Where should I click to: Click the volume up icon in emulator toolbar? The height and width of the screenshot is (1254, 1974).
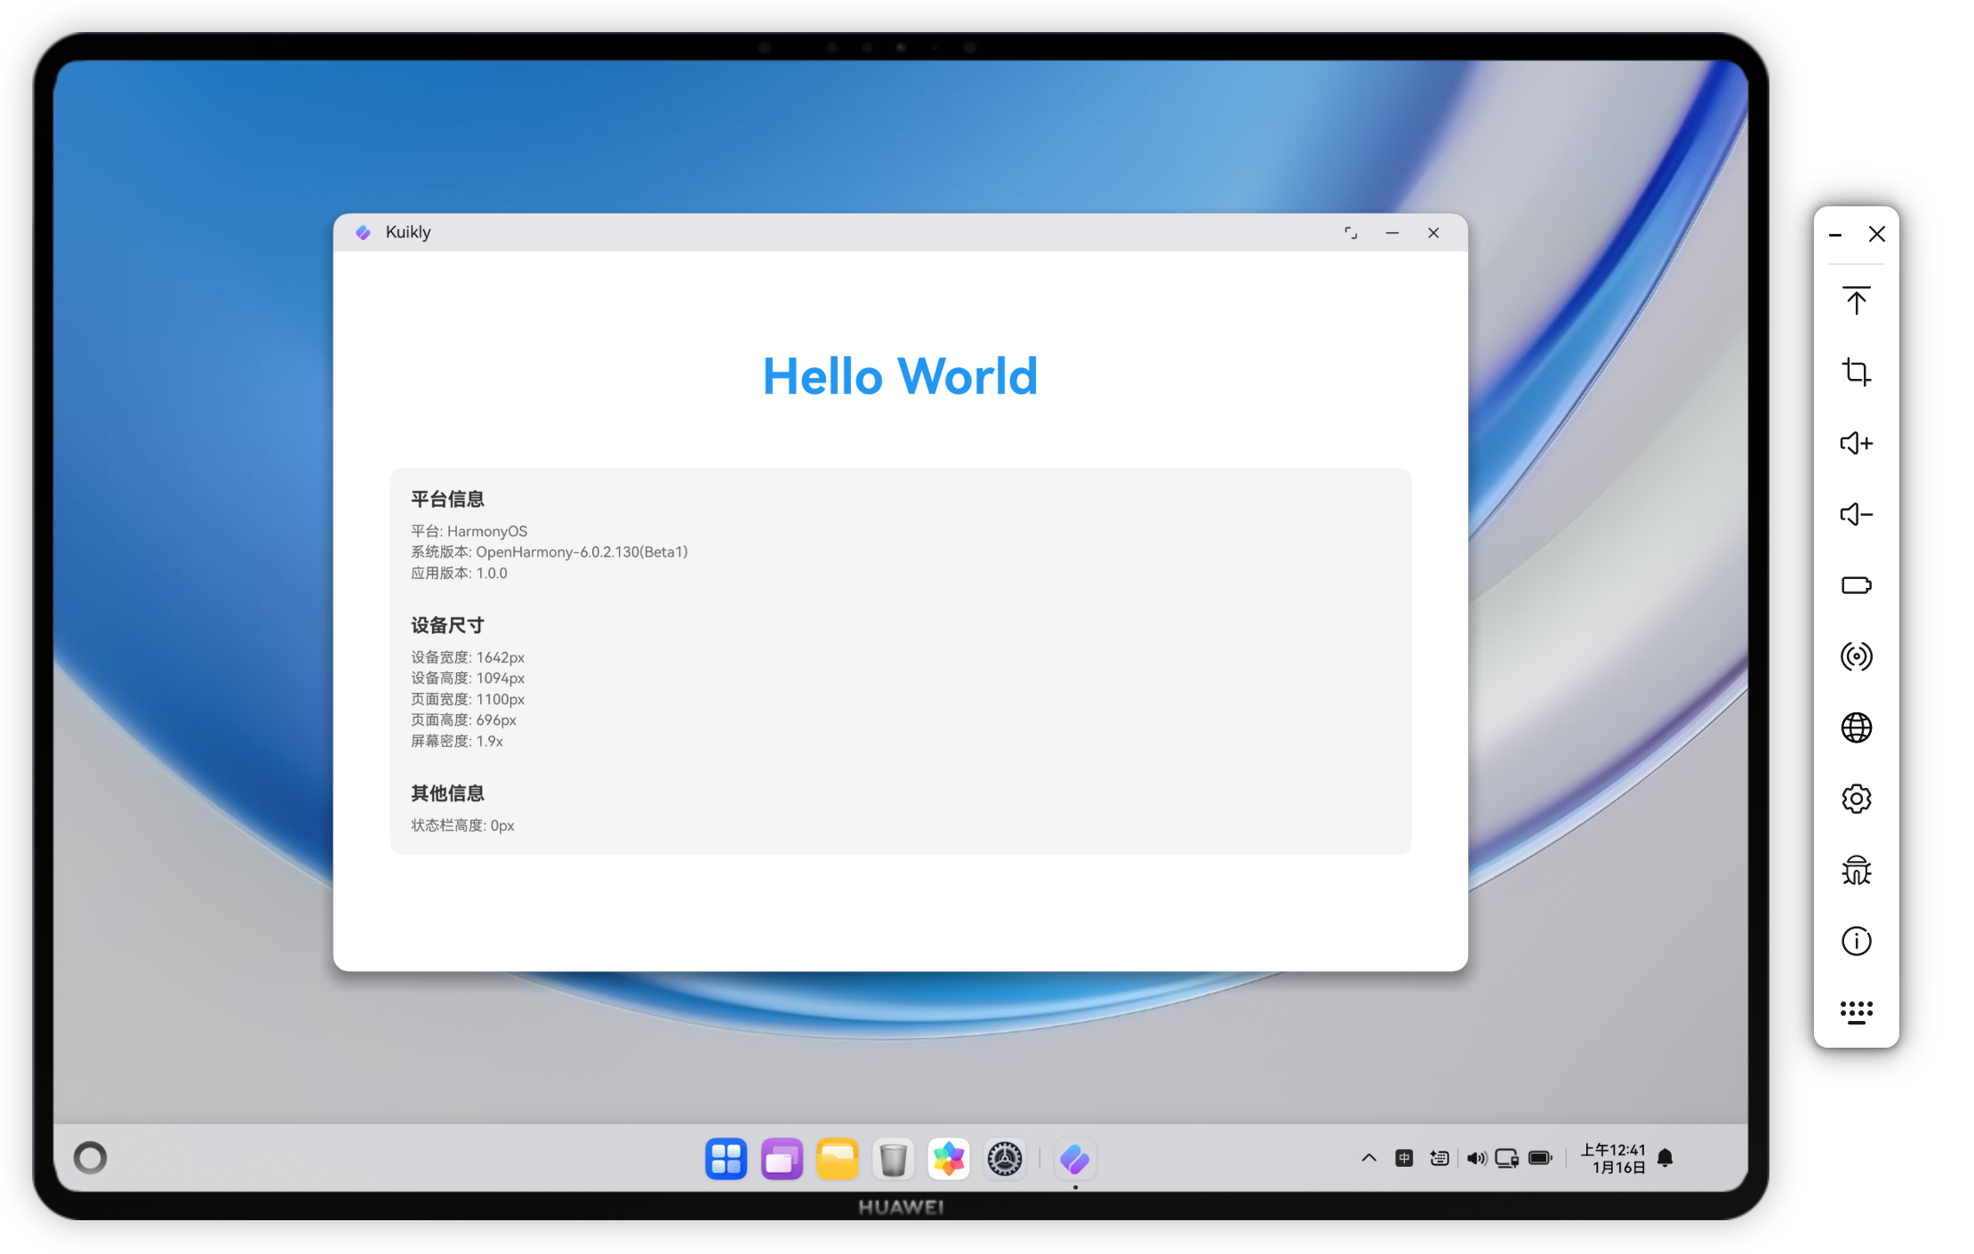1856,443
